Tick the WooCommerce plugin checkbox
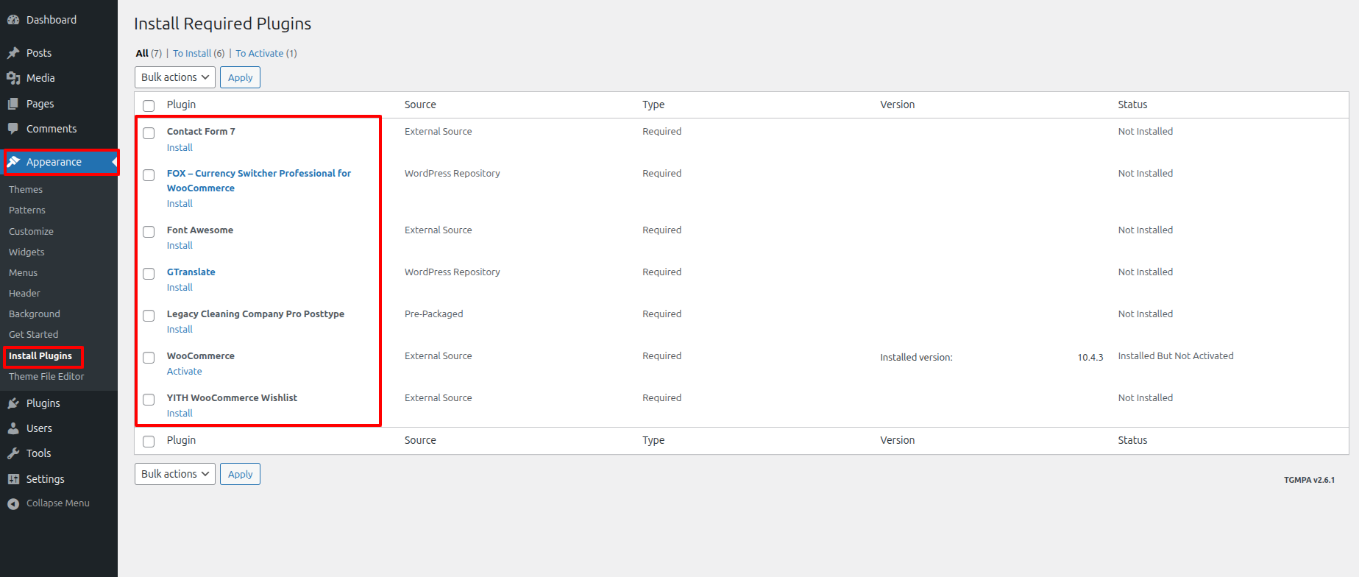 [x=149, y=358]
